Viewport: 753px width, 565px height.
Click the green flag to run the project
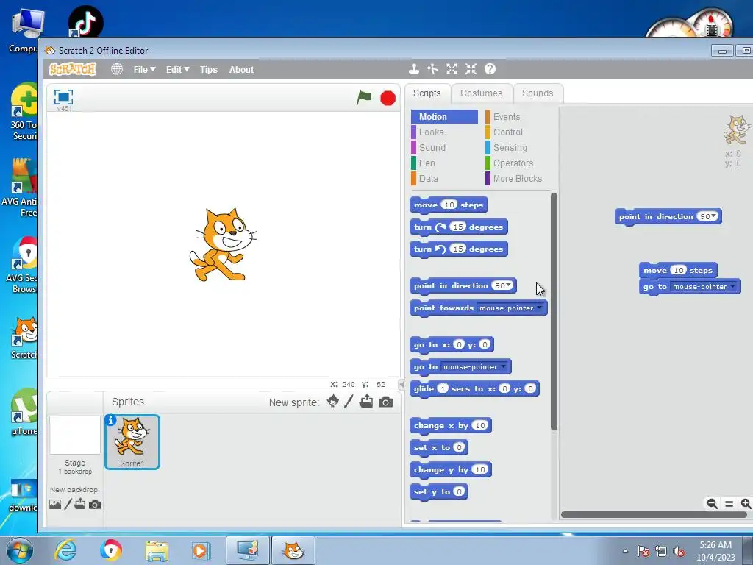click(364, 98)
